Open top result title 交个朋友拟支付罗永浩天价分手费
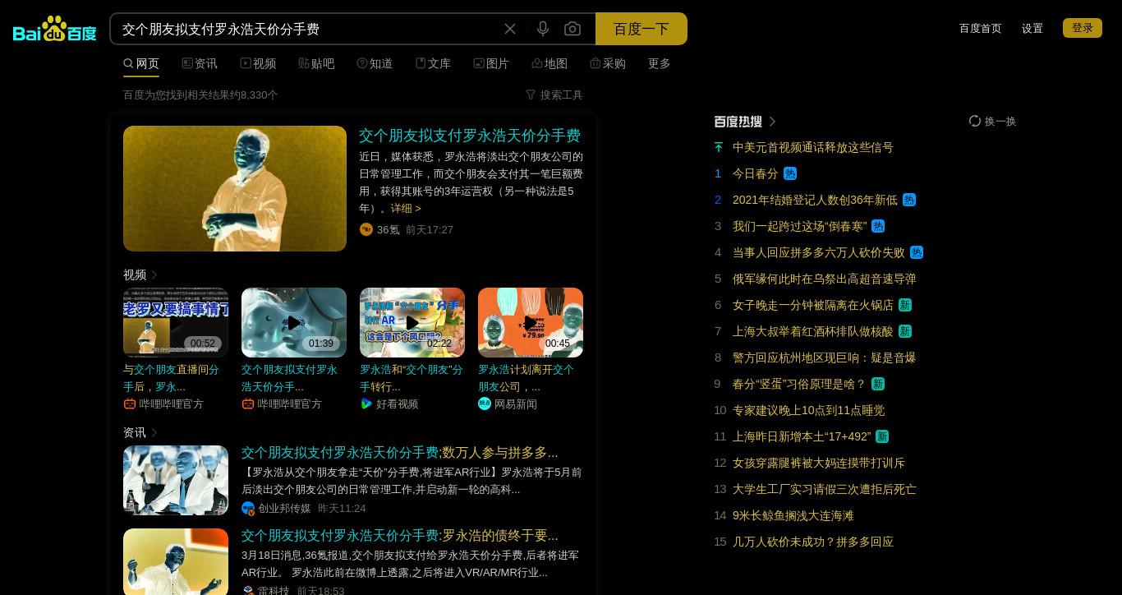Screen dimensions: 1122x595 click(470, 135)
